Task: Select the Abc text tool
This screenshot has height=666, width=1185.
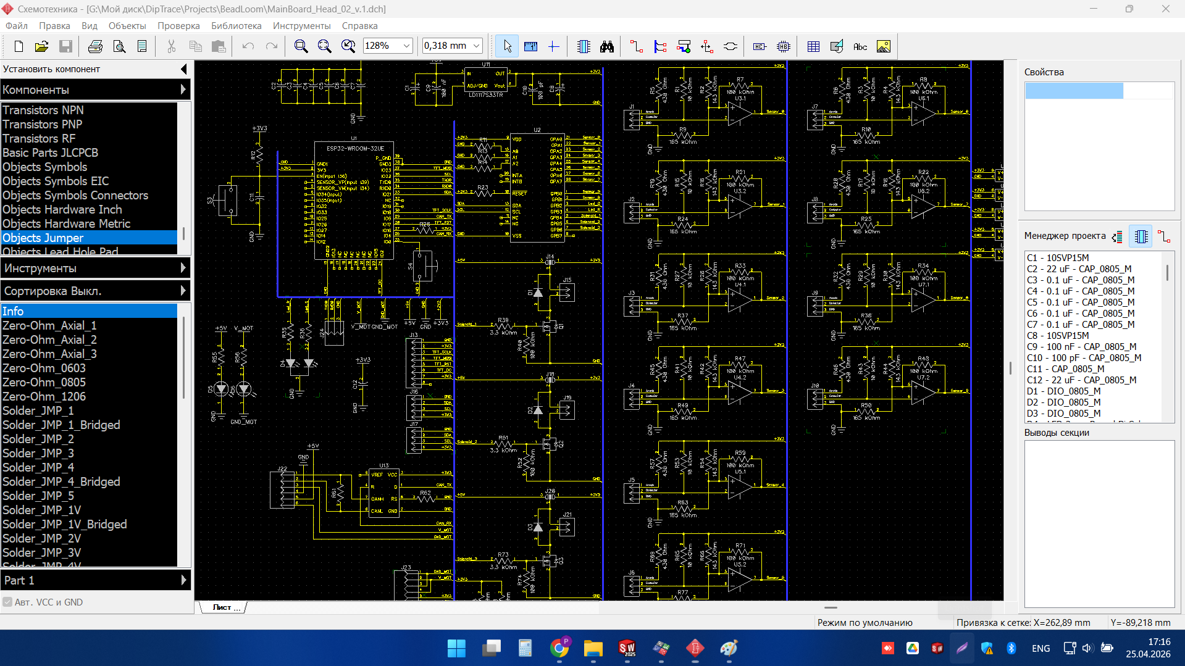Action: click(860, 46)
